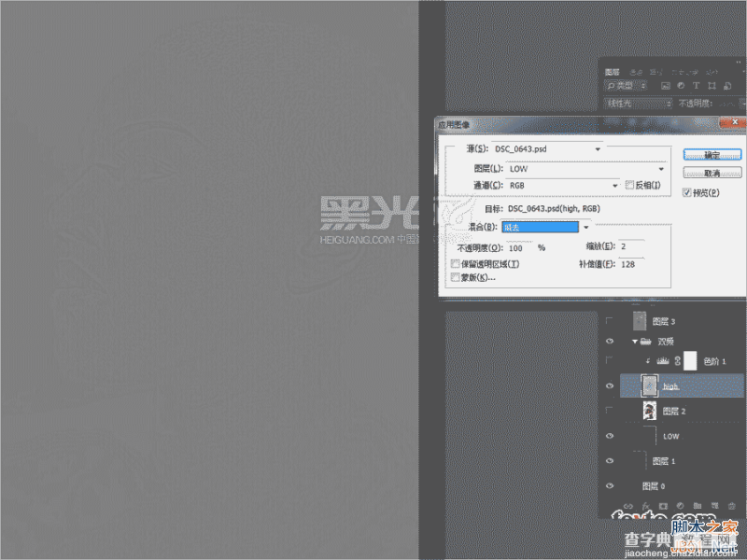Click the mask link icon on 色阶 1

[678, 361]
